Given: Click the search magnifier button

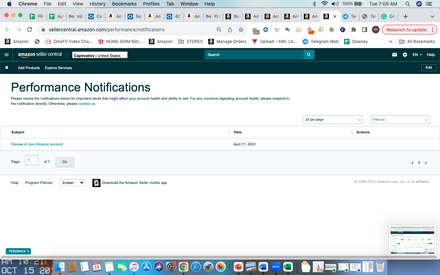Looking at the screenshot, I should click(309, 55).
